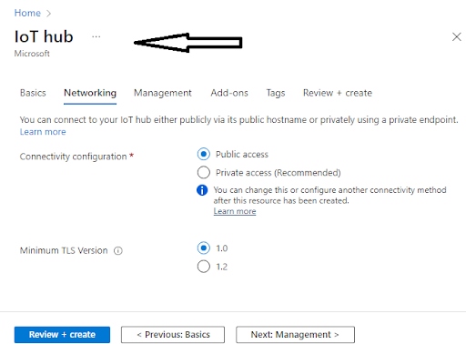The width and height of the screenshot is (466, 344).
Task: Click the breadcrumb chevron after Home
Action: click(48, 14)
